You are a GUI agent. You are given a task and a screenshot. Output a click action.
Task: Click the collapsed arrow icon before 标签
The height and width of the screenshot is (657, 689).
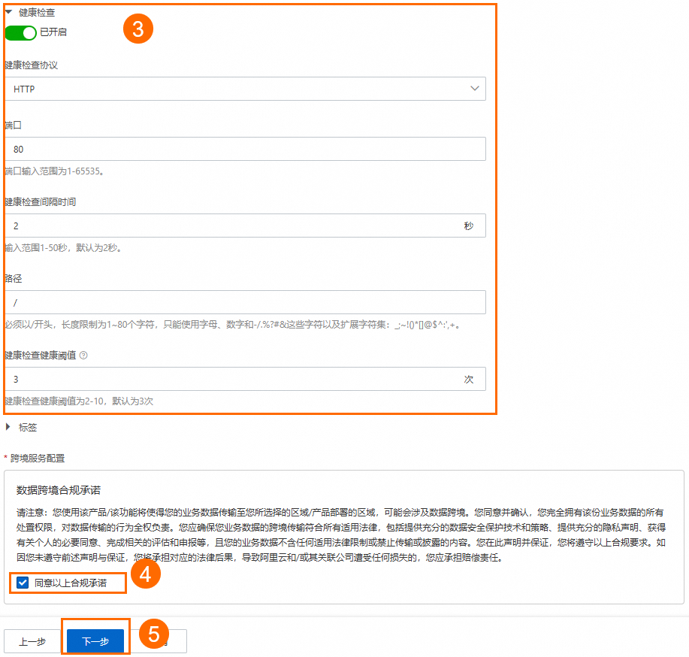[9, 427]
